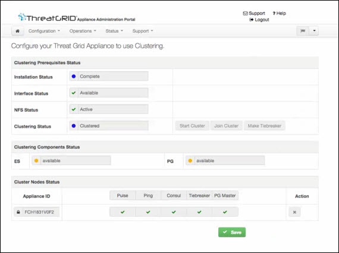Open the Configuration menu
Screen dimensions: 339x253
point(44,31)
